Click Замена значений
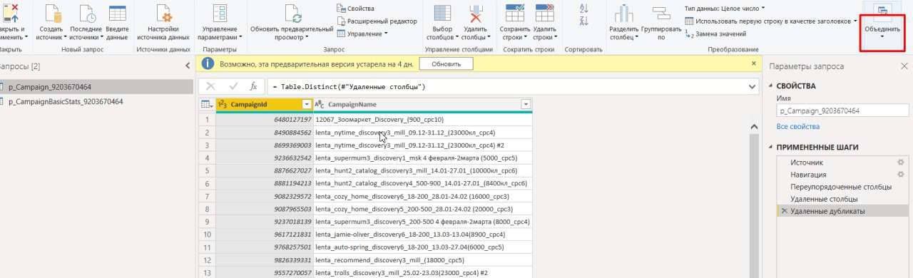 [715, 34]
